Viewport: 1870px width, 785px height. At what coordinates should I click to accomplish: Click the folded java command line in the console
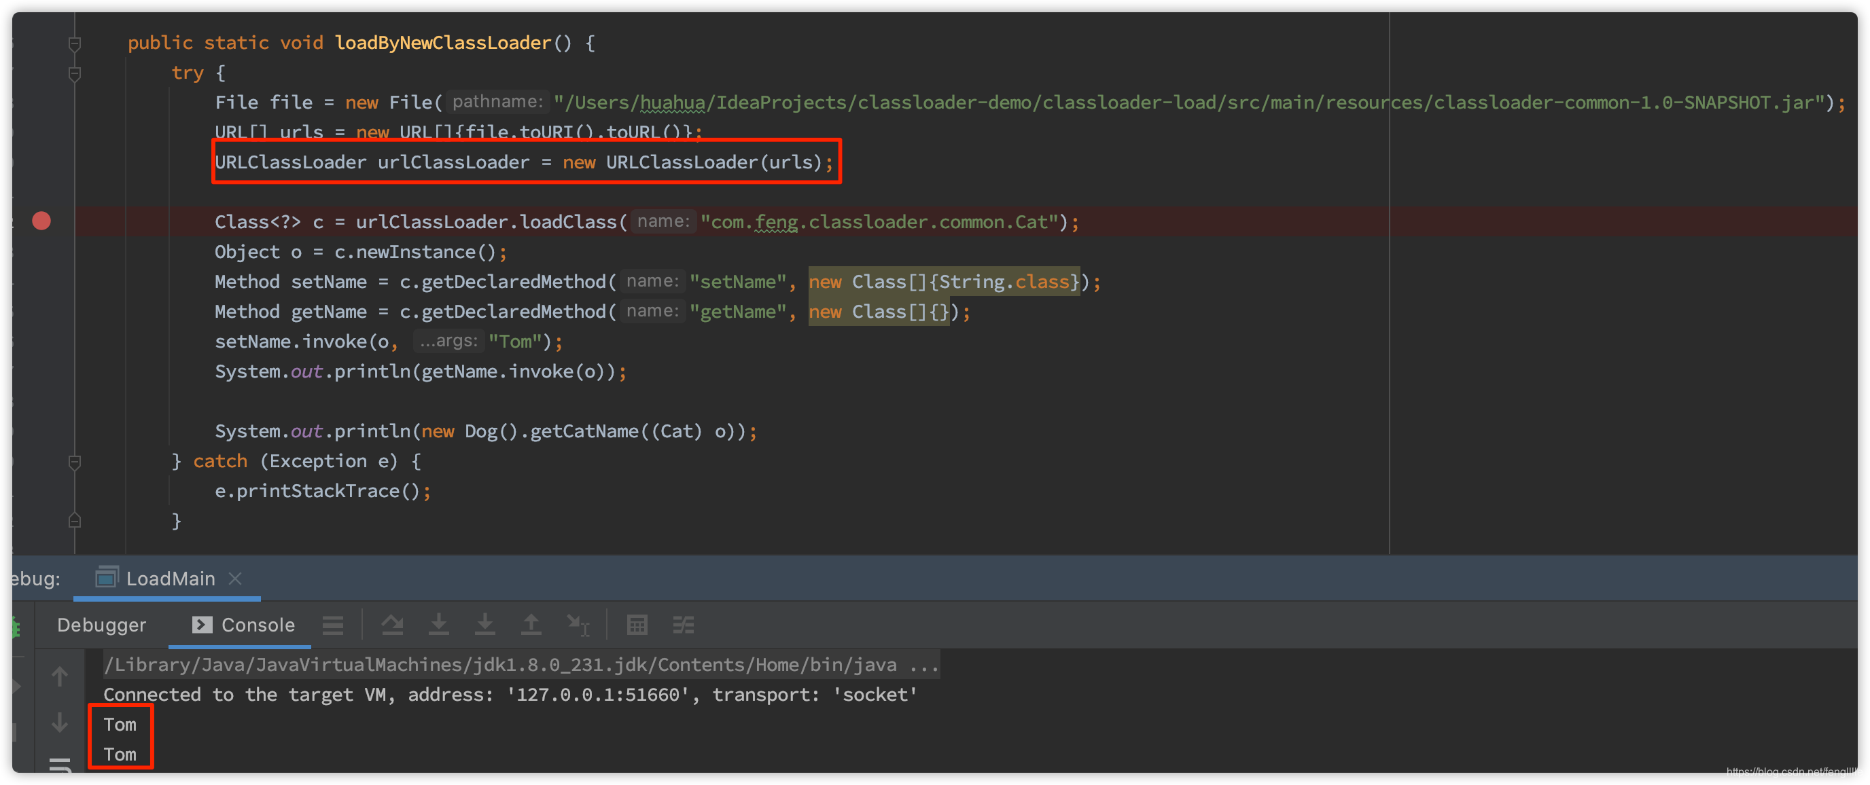click(x=521, y=665)
